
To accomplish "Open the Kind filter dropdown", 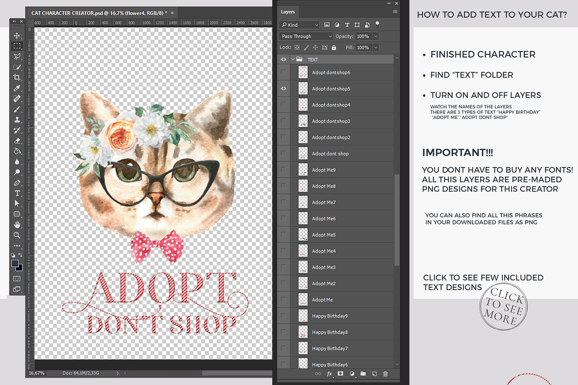I will 300,25.
